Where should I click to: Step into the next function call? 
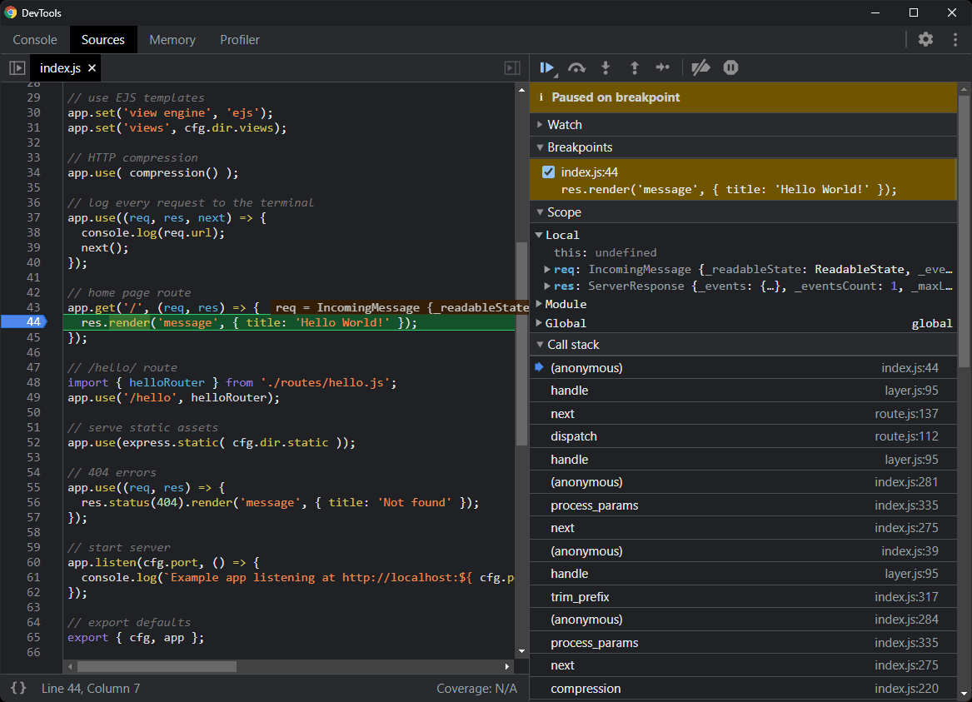pyautogui.click(x=605, y=67)
